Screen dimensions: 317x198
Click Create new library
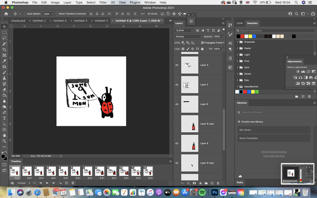[250, 122]
